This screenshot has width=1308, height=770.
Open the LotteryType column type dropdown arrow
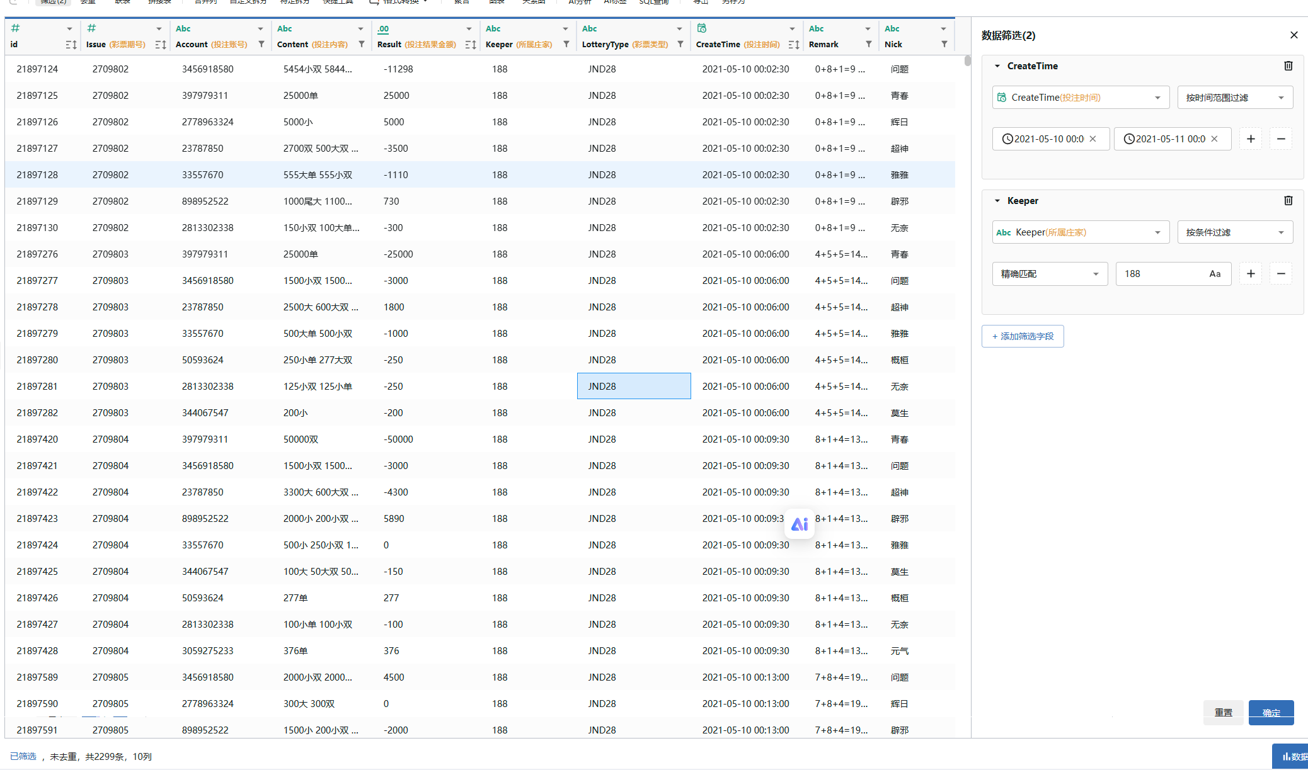tap(679, 28)
